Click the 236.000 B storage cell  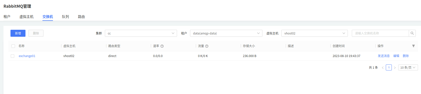click(250, 56)
